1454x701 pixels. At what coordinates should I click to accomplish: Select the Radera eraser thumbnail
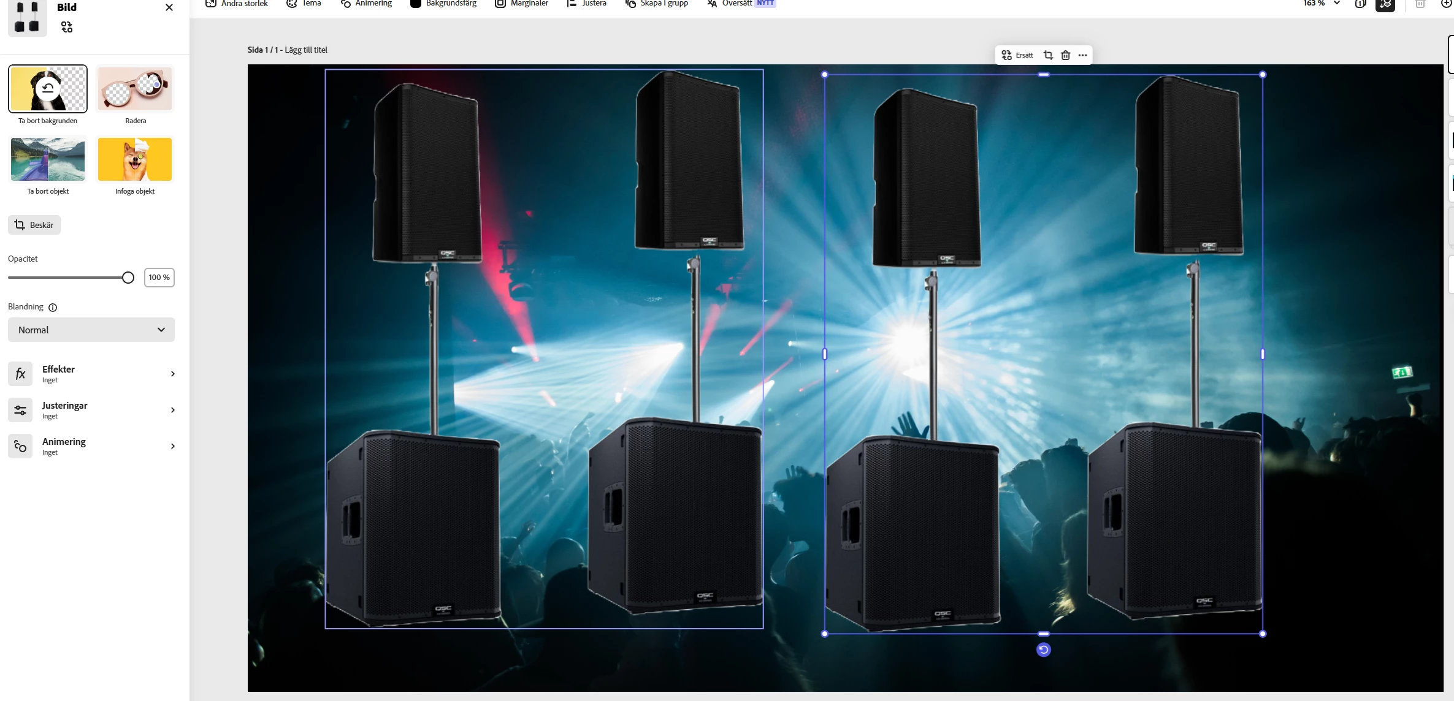point(136,89)
